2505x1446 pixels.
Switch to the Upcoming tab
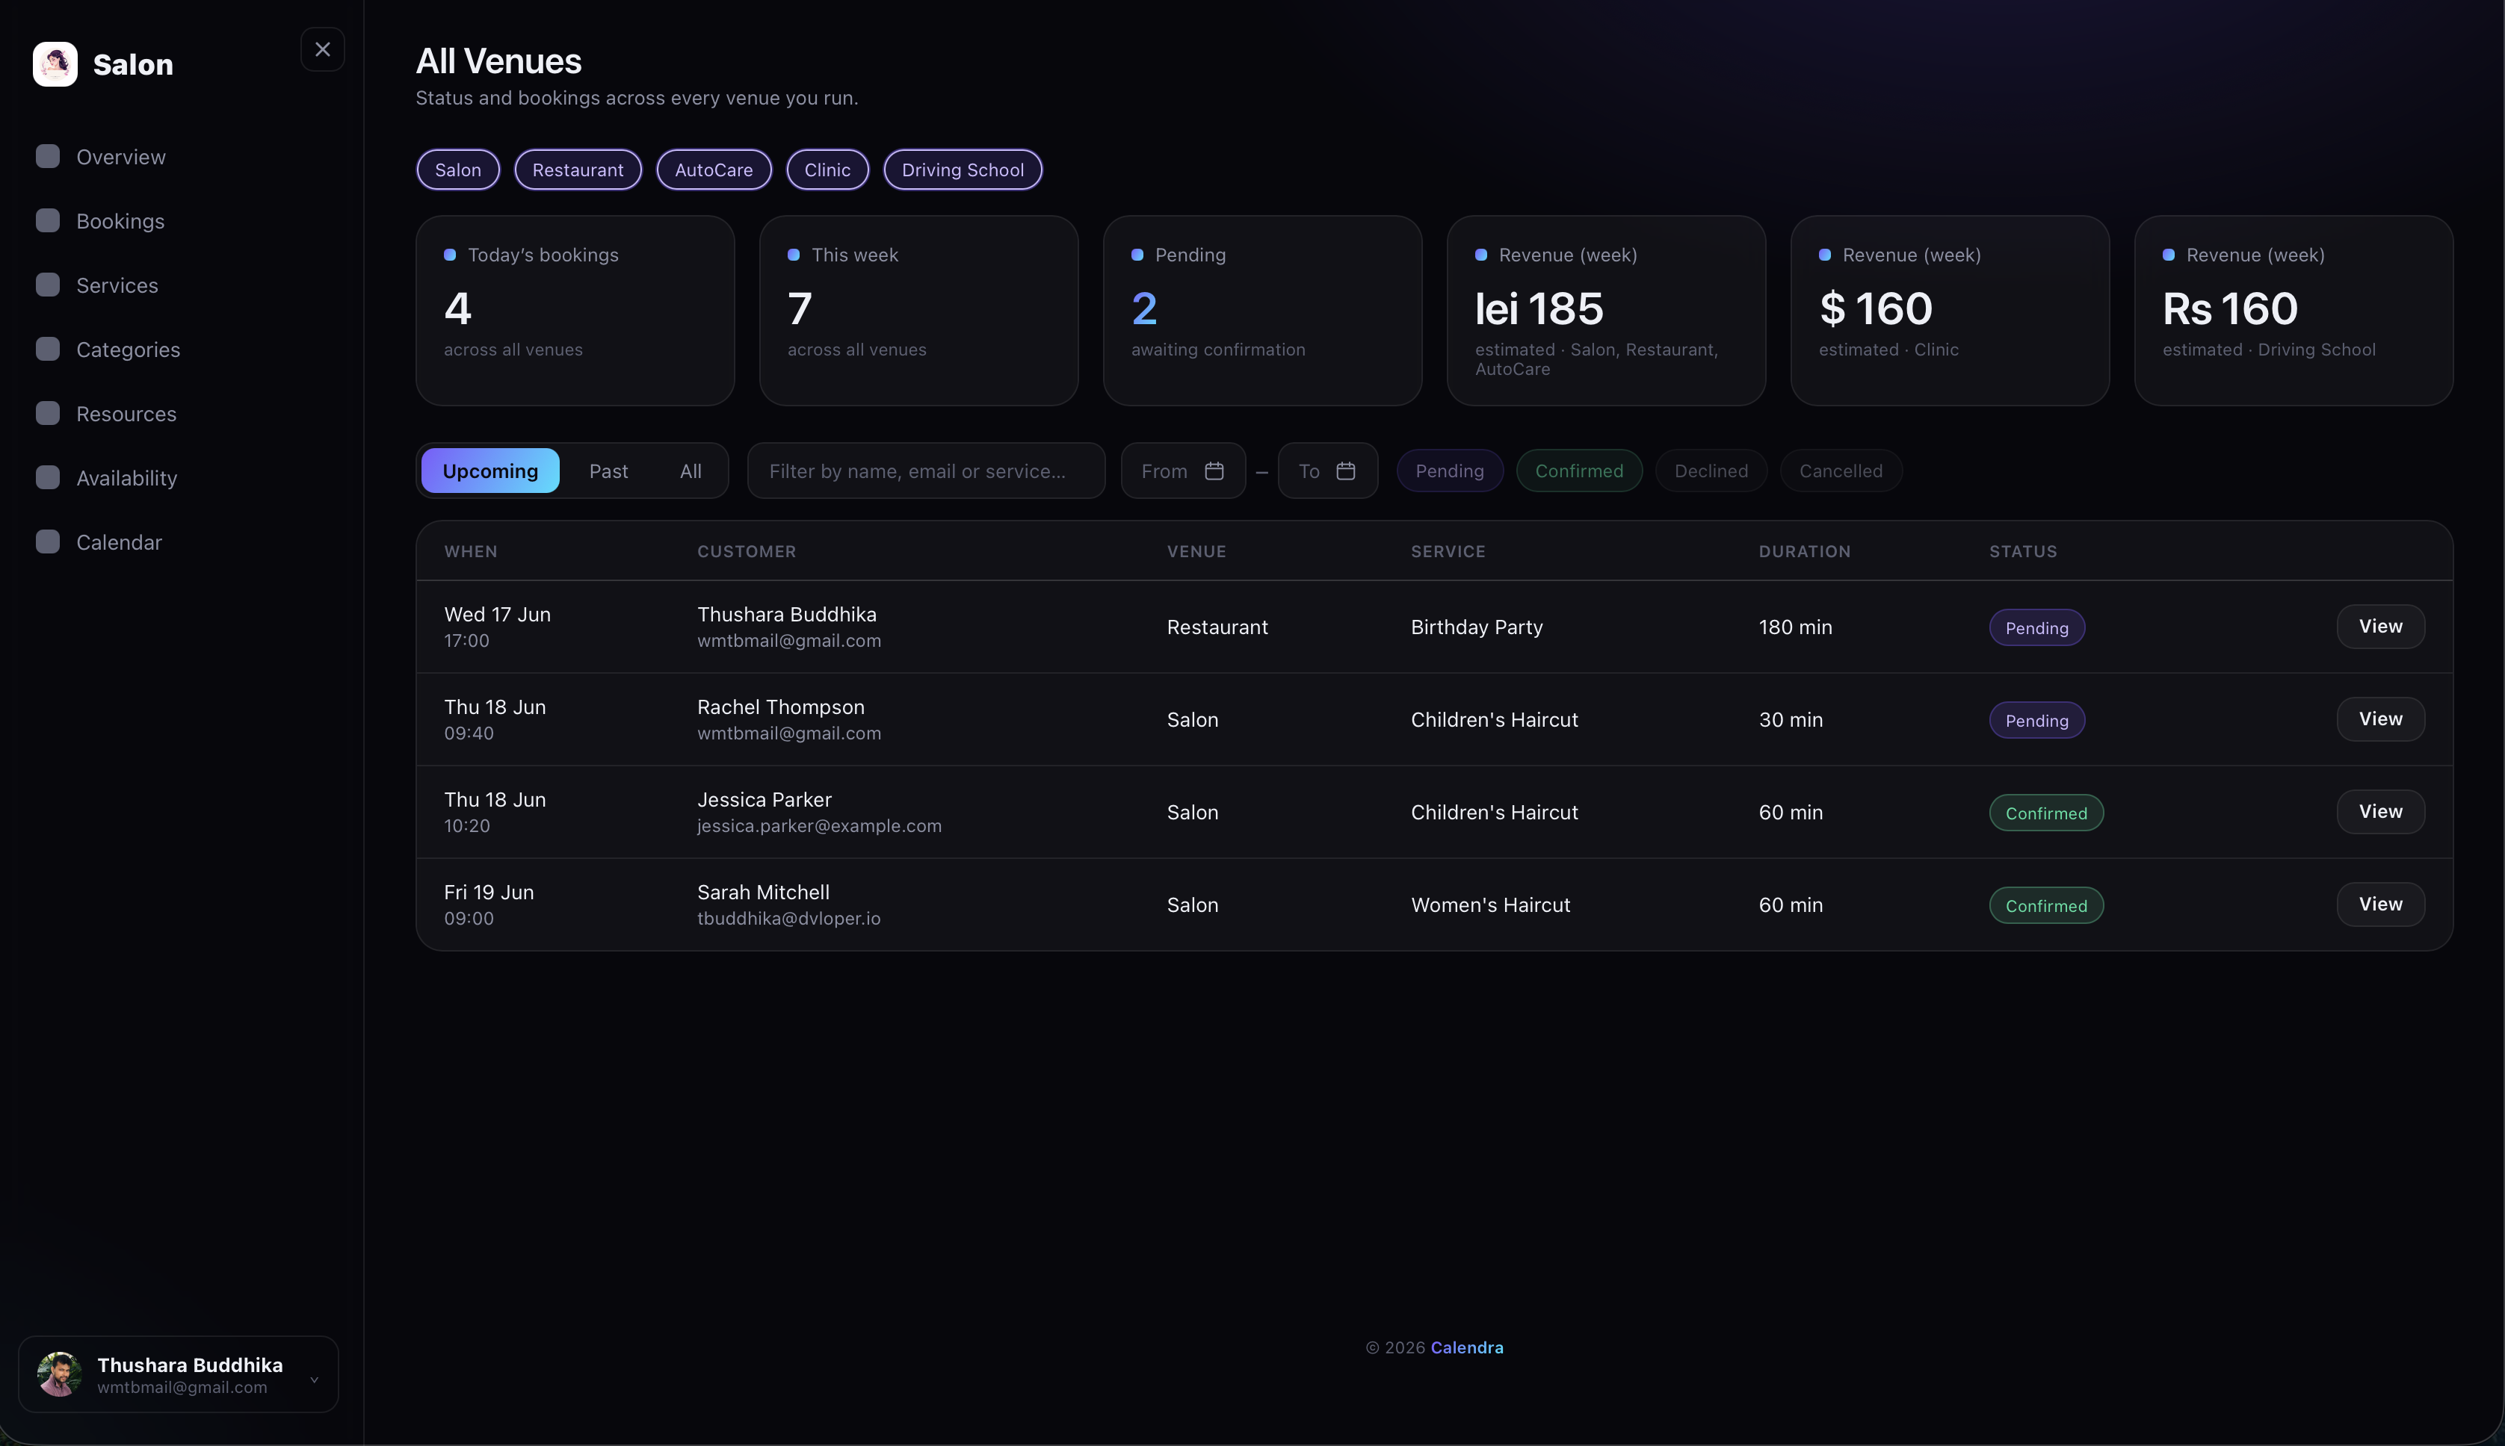(x=491, y=471)
